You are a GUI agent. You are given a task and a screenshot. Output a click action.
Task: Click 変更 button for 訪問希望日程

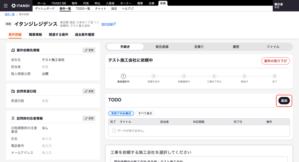(x=89, y=91)
